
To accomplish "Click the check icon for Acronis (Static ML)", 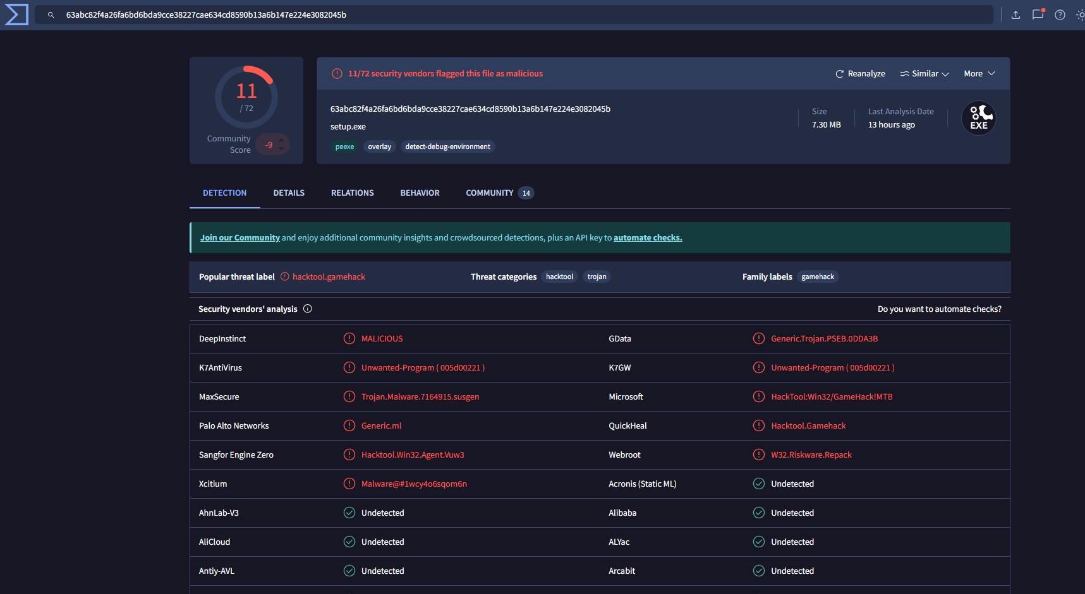I will pyautogui.click(x=759, y=484).
